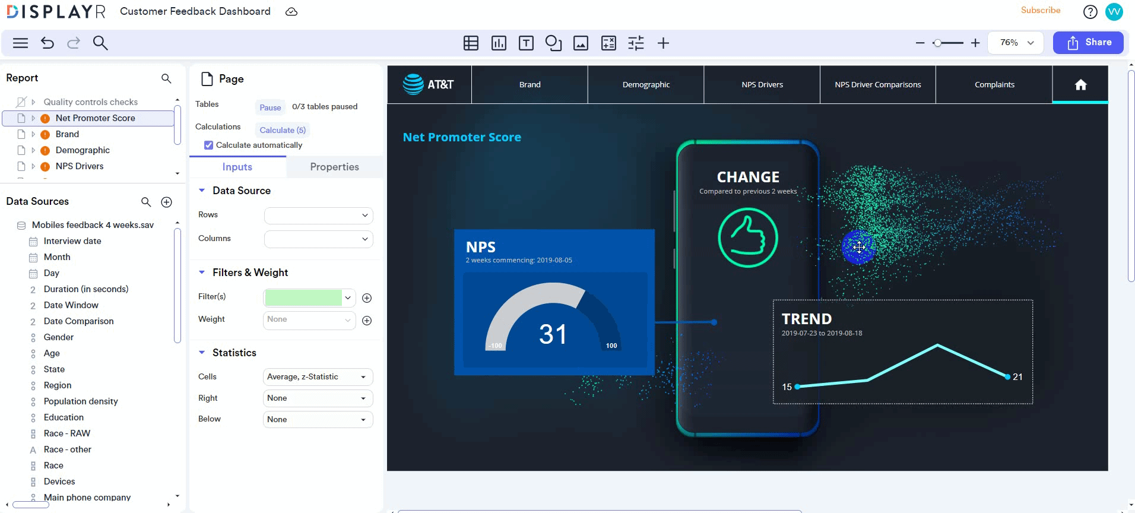Viewport: 1135px width, 513px height.
Task: Switch to the Inputs tab
Action: pyautogui.click(x=237, y=167)
